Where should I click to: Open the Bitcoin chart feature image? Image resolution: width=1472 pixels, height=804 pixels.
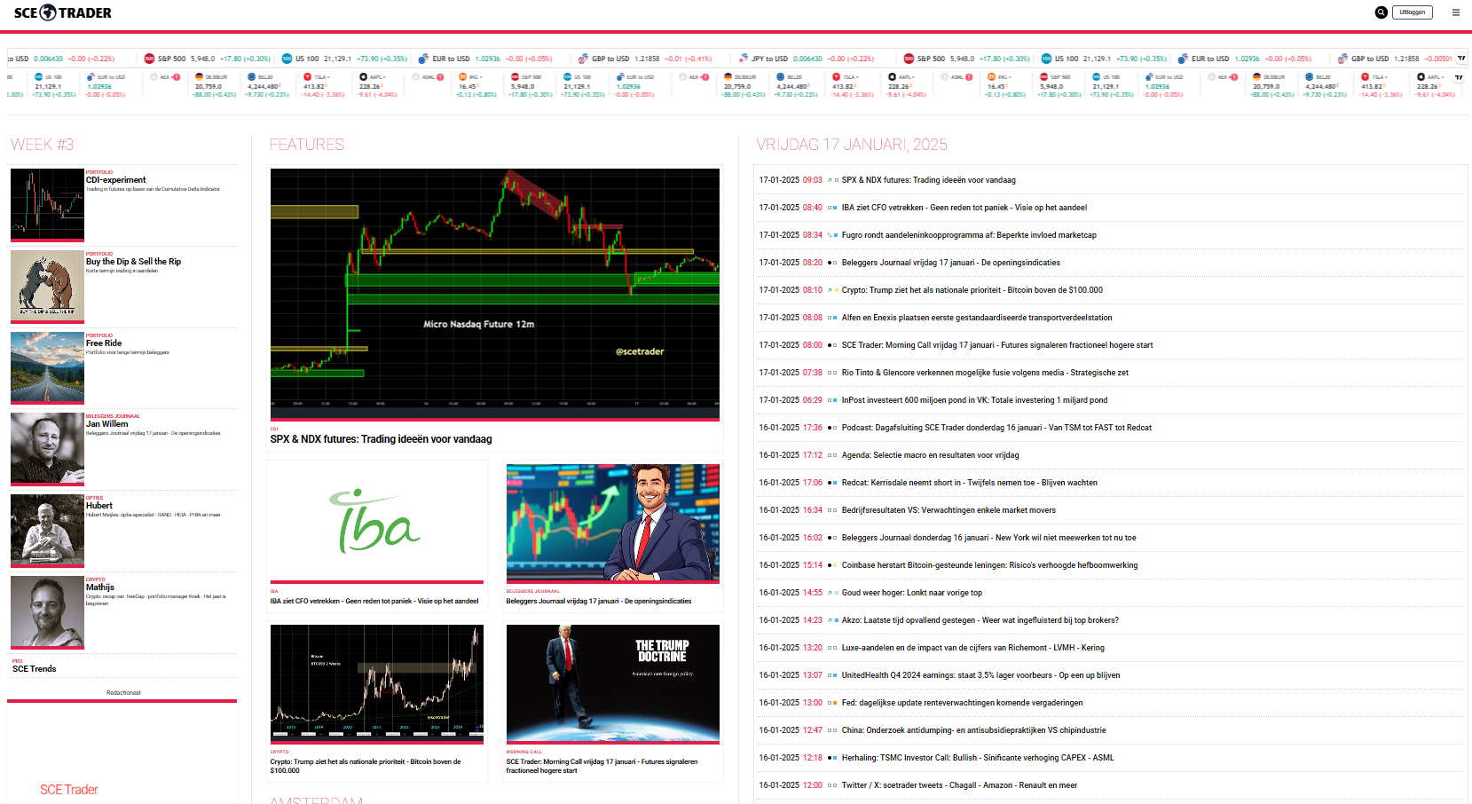[x=377, y=683]
